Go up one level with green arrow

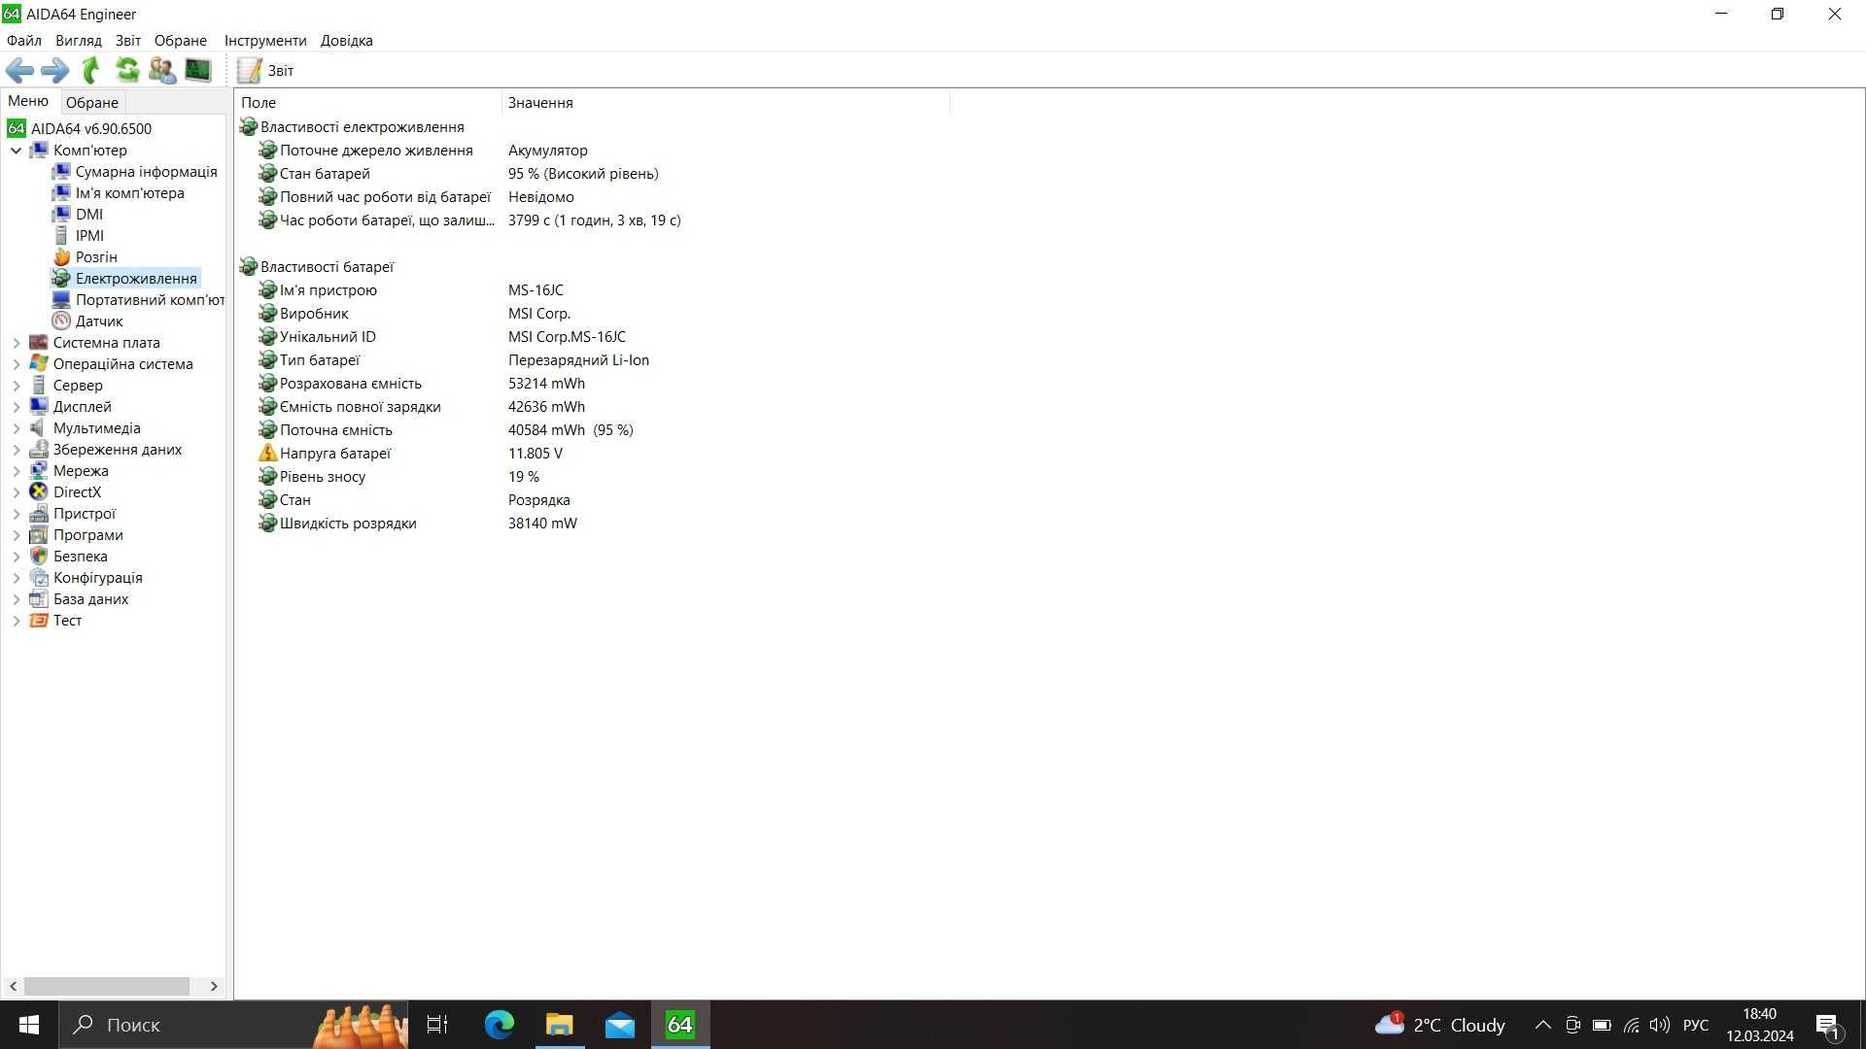click(x=90, y=70)
